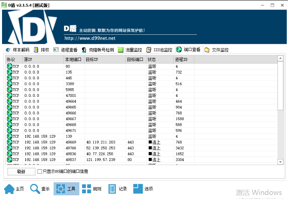Click globe icon of port 445 row
The height and width of the screenshot is (199, 288).
pyautogui.click(x=9, y=78)
